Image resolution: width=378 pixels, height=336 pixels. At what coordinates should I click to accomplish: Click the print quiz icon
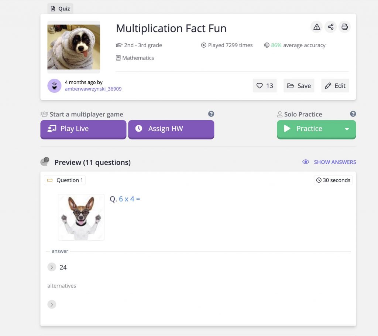click(344, 27)
